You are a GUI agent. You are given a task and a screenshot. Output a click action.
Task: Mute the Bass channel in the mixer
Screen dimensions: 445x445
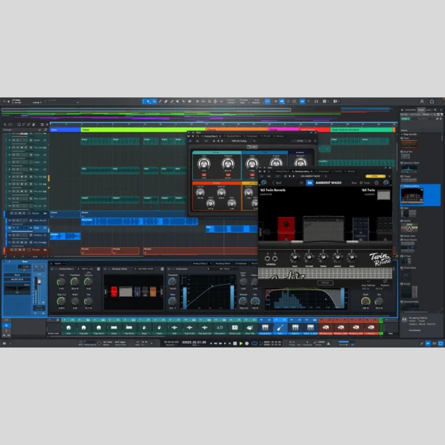(x=36, y=267)
